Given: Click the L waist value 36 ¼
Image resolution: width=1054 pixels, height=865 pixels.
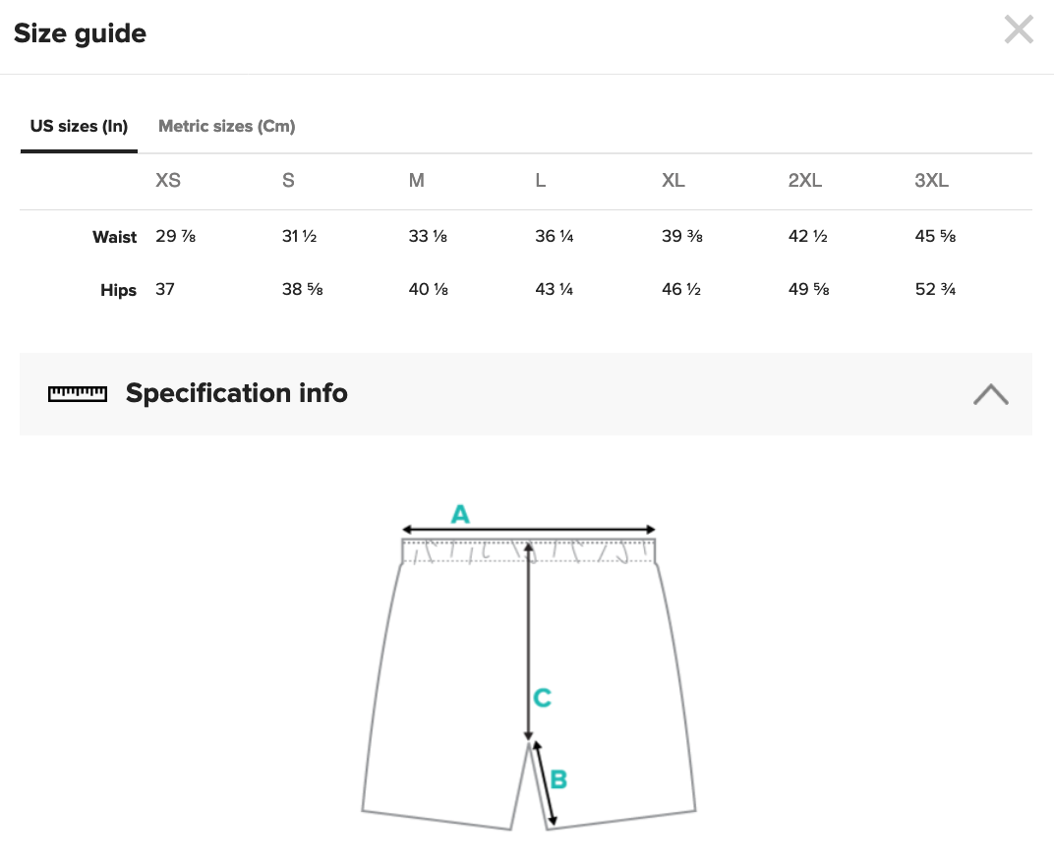Looking at the screenshot, I should 554,236.
